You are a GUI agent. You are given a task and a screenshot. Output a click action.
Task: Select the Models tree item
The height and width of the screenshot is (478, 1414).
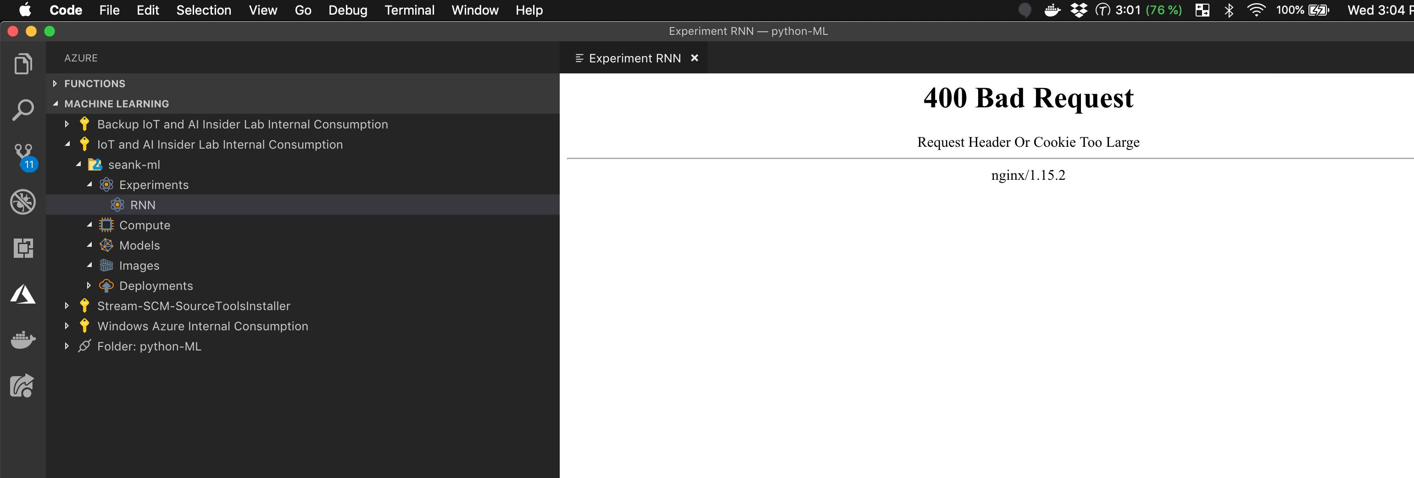[x=302, y=245]
